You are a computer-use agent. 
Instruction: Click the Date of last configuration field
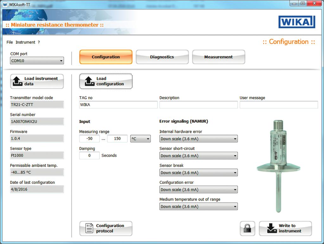click(x=37, y=189)
